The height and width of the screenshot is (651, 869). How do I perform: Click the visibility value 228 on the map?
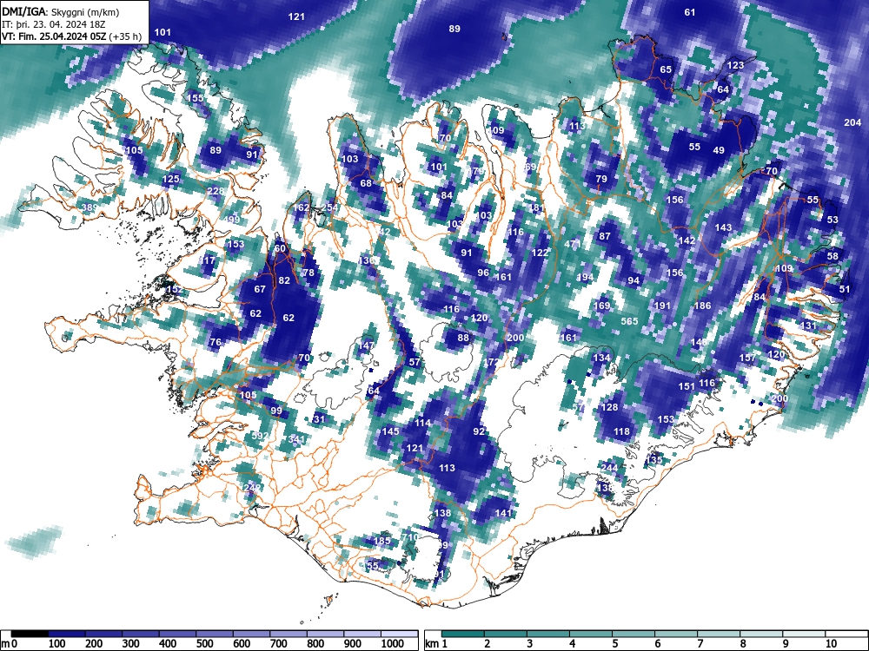(x=216, y=192)
